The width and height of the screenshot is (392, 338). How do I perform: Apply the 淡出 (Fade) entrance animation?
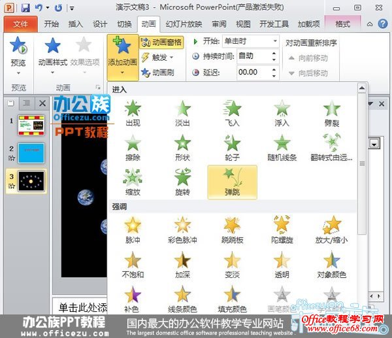(x=182, y=112)
